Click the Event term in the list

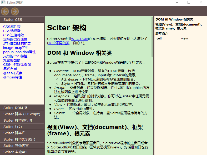(x=59, y=109)
